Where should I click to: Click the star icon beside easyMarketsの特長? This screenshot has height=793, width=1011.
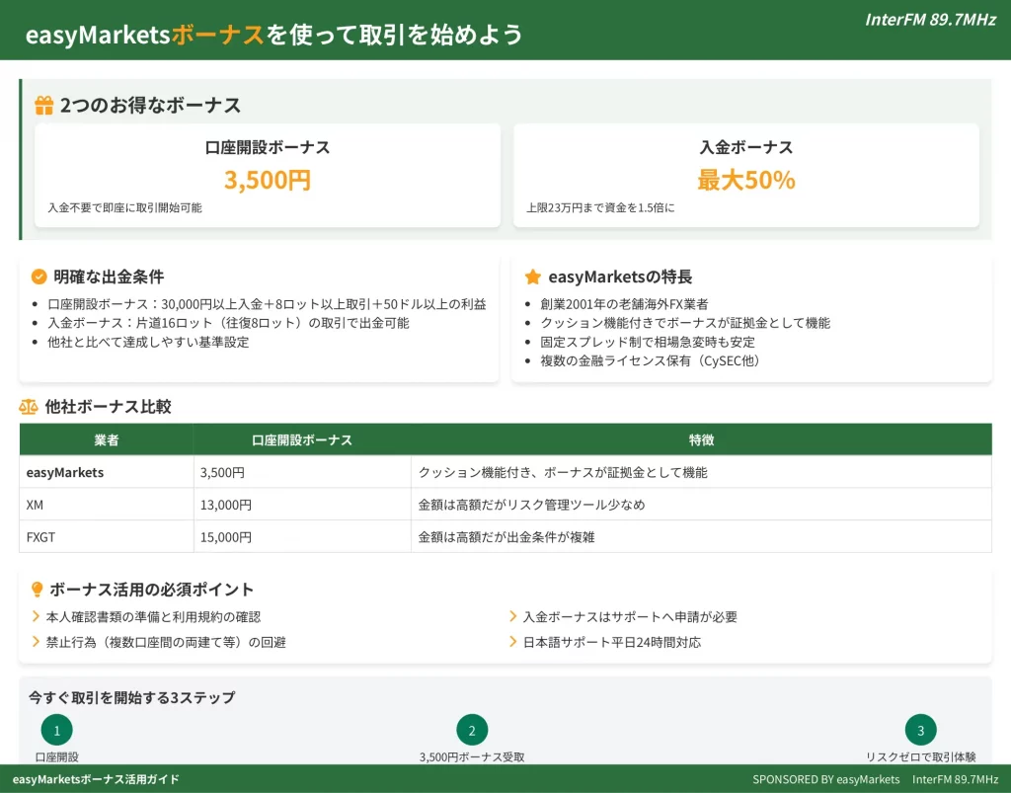[533, 278]
